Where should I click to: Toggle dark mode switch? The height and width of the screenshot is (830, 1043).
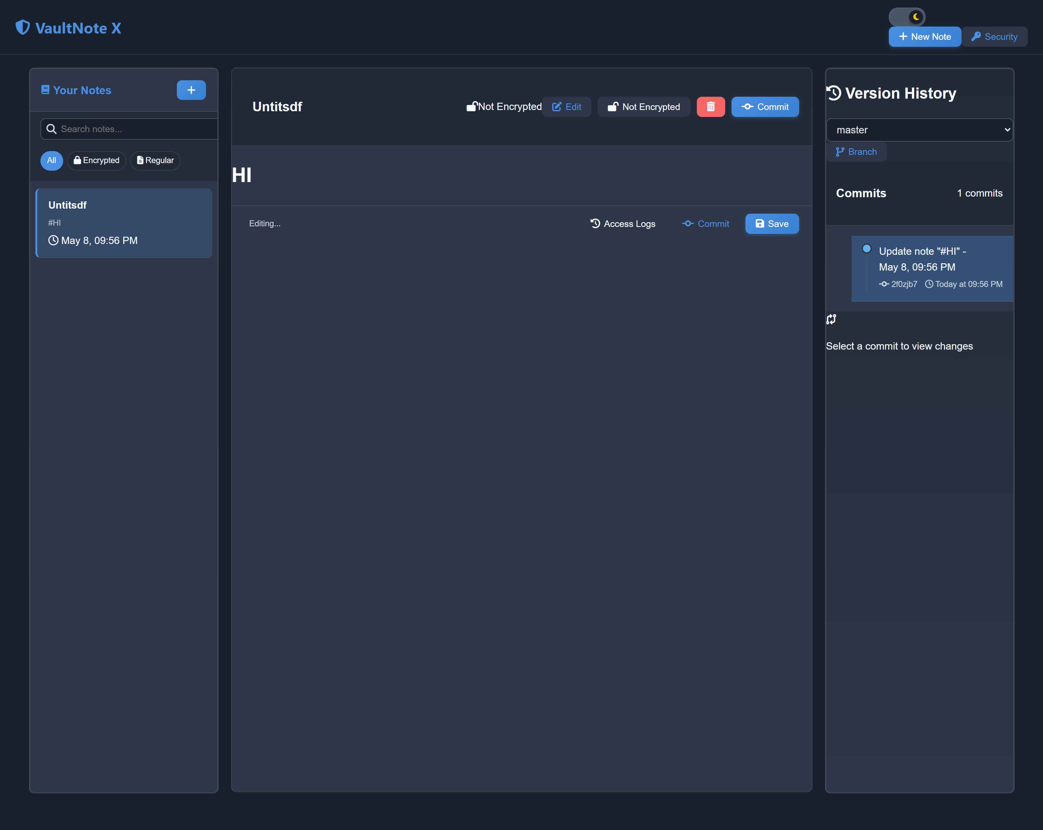point(907,17)
